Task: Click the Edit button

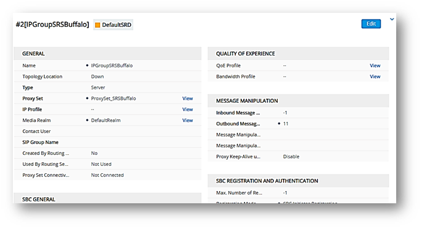Action: point(371,24)
